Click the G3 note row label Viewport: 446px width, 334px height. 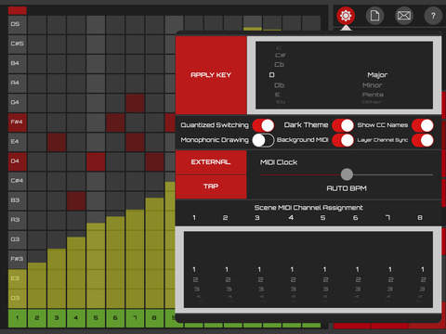click(18, 239)
